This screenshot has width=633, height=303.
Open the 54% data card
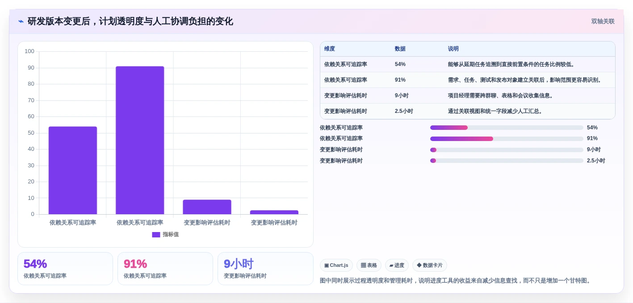point(65,269)
